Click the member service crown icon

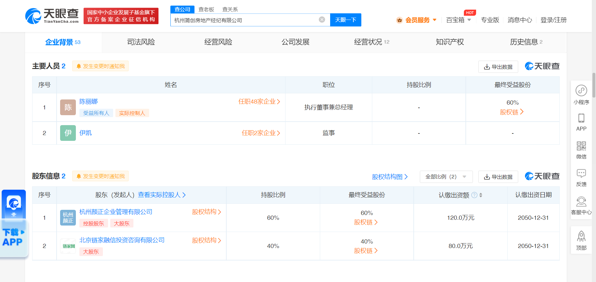[400, 20]
